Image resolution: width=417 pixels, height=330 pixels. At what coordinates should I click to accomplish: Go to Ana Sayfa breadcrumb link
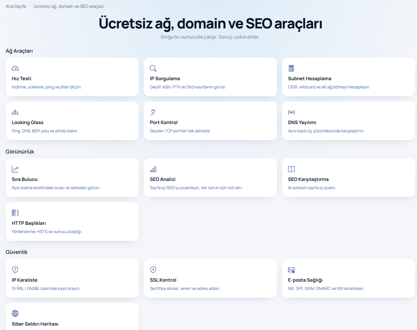point(16,6)
